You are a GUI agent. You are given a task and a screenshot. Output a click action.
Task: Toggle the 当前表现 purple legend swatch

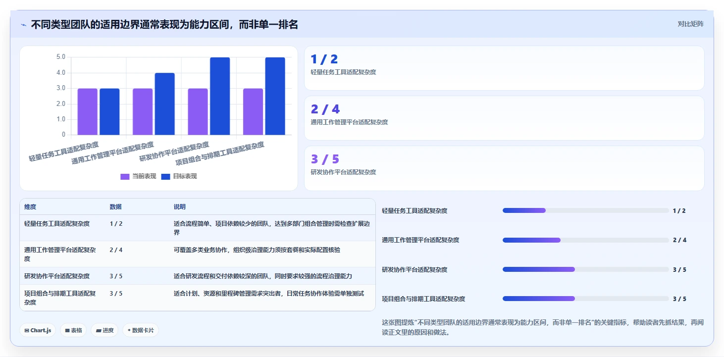pos(125,177)
